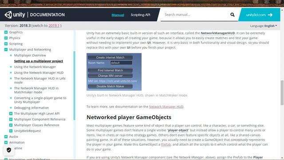The image size is (284, 160).
Task: Click the bold 'player object' term
Action: pyautogui.click(x=178, y=130)
